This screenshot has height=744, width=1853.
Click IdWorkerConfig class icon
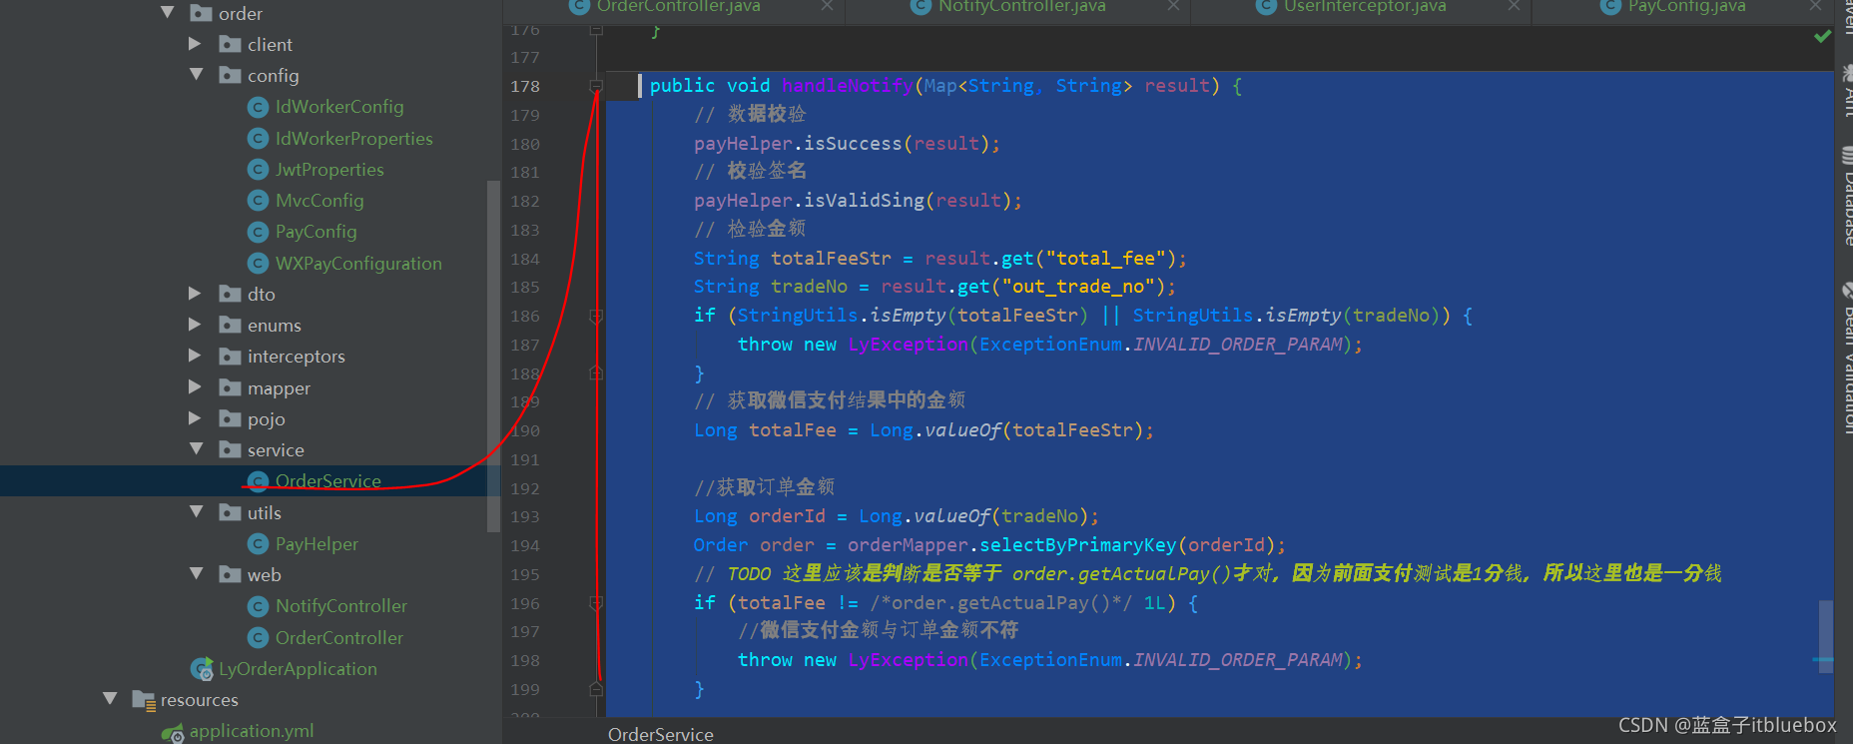coord(258,107)
